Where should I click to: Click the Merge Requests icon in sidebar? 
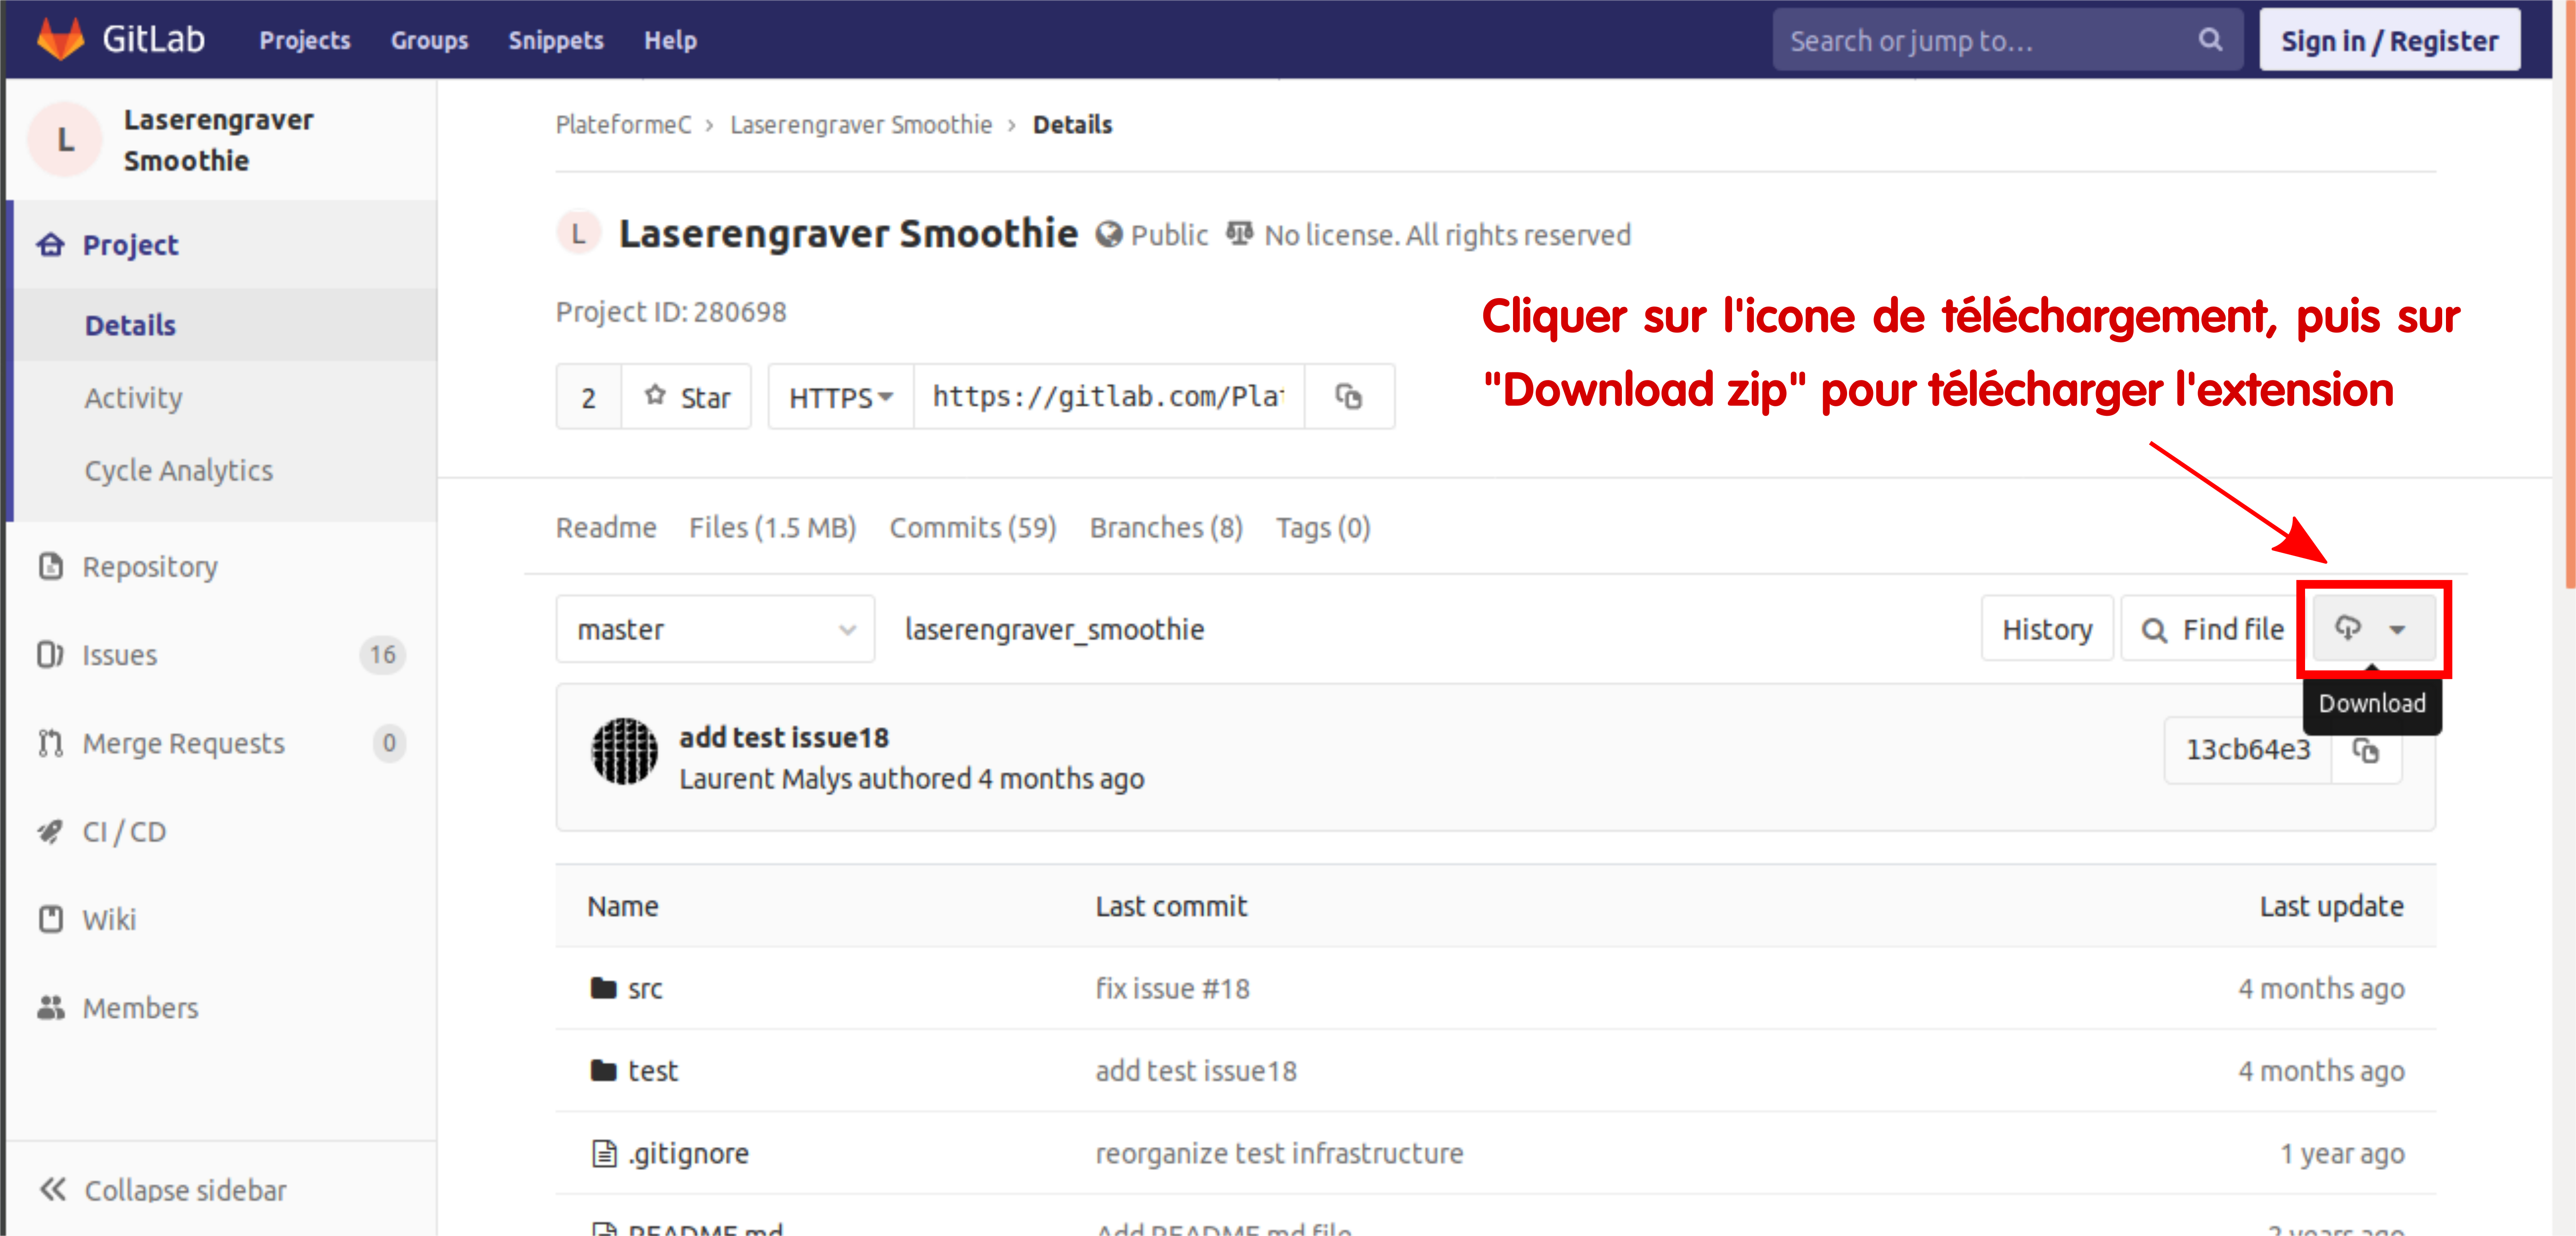click(50, 743)
